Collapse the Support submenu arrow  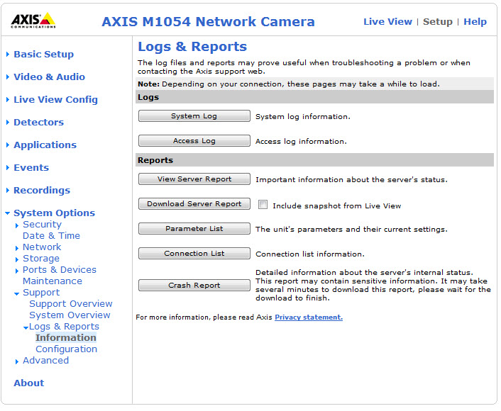[x=17, y=294]
